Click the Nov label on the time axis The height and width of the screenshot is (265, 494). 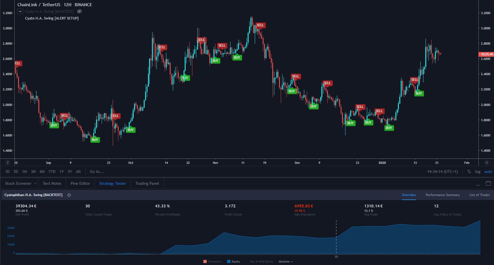[x=216, y=163]
